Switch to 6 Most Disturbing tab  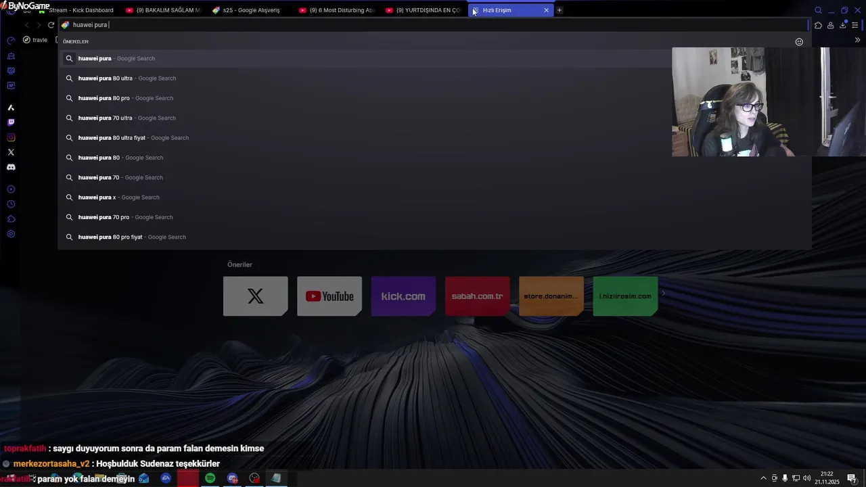point(337,10)
